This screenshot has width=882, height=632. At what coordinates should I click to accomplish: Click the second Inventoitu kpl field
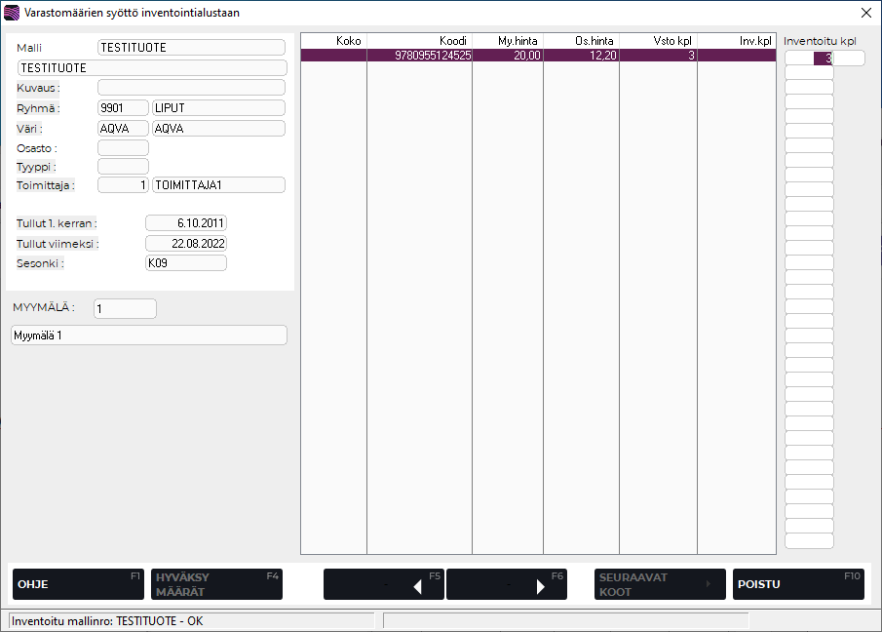point(809,73)
